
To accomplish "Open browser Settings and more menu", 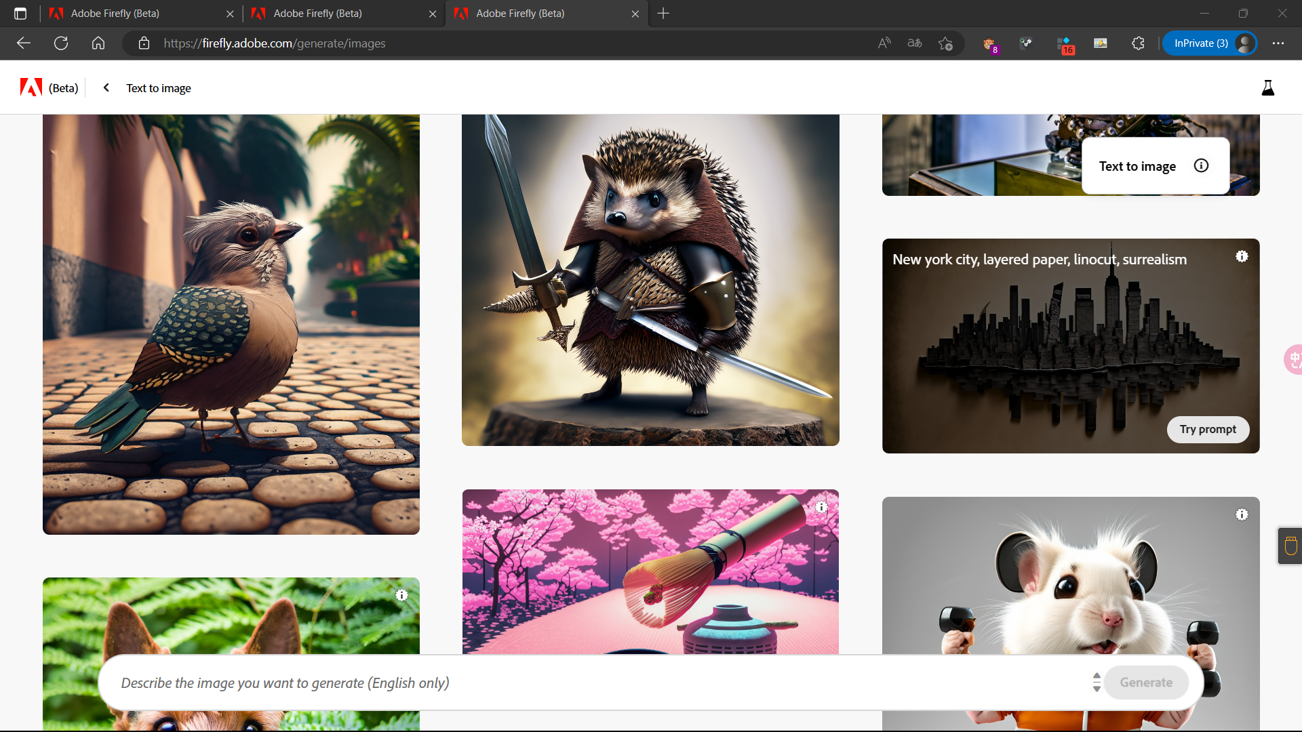I will pyautogui.click(x=1278, y=43).
